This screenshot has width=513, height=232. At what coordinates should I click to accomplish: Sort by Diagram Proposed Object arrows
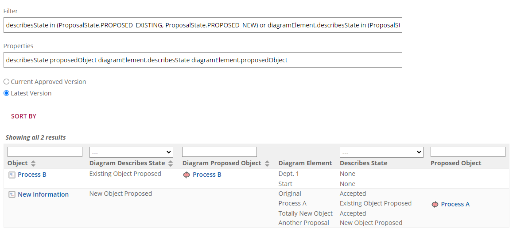267,164
